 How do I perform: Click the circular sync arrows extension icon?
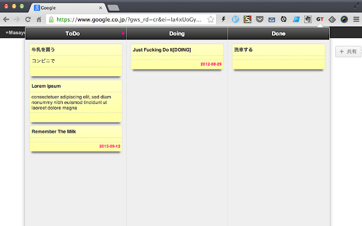[x=283, y=19]
